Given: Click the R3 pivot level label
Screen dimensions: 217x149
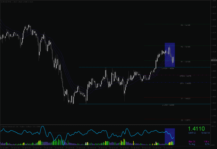Looking at the screenshot, I should point(185,25).
